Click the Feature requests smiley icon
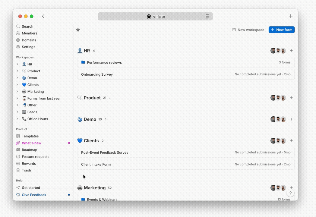The height and width of the screenshot is (217, 316). pyautogui.click(x=18, y=157)
